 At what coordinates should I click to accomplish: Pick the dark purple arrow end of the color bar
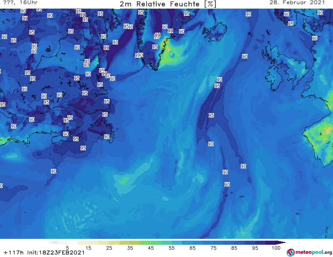pyautogui.click(x=281, y=242)
